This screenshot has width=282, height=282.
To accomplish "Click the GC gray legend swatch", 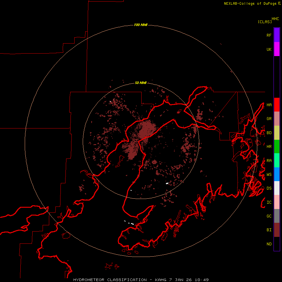I will [x=277, y=216].
